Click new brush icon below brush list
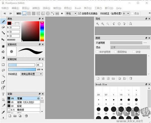The image size is (151, 123). pos(10,116)
